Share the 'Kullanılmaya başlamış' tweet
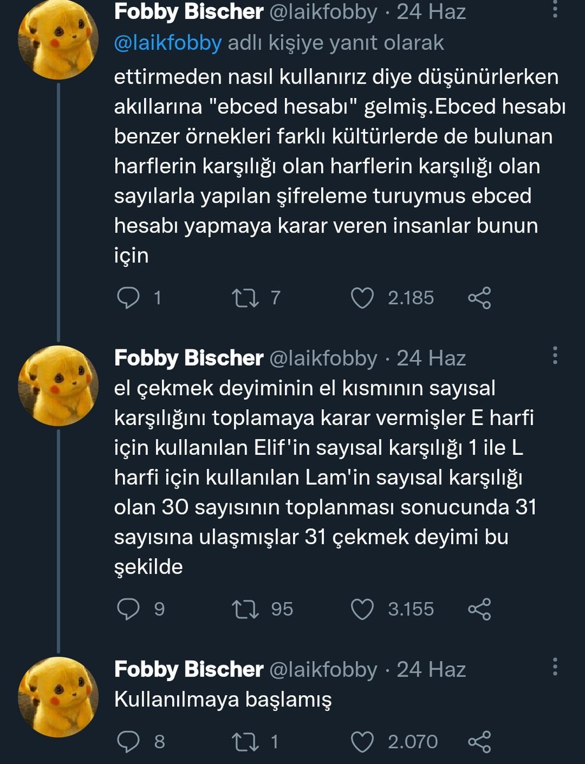Viewport: 585px width, 764px height. tap(479, 742)
